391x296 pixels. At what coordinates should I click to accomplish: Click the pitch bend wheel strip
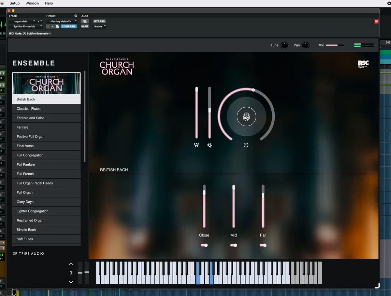(x=80, y=273)
